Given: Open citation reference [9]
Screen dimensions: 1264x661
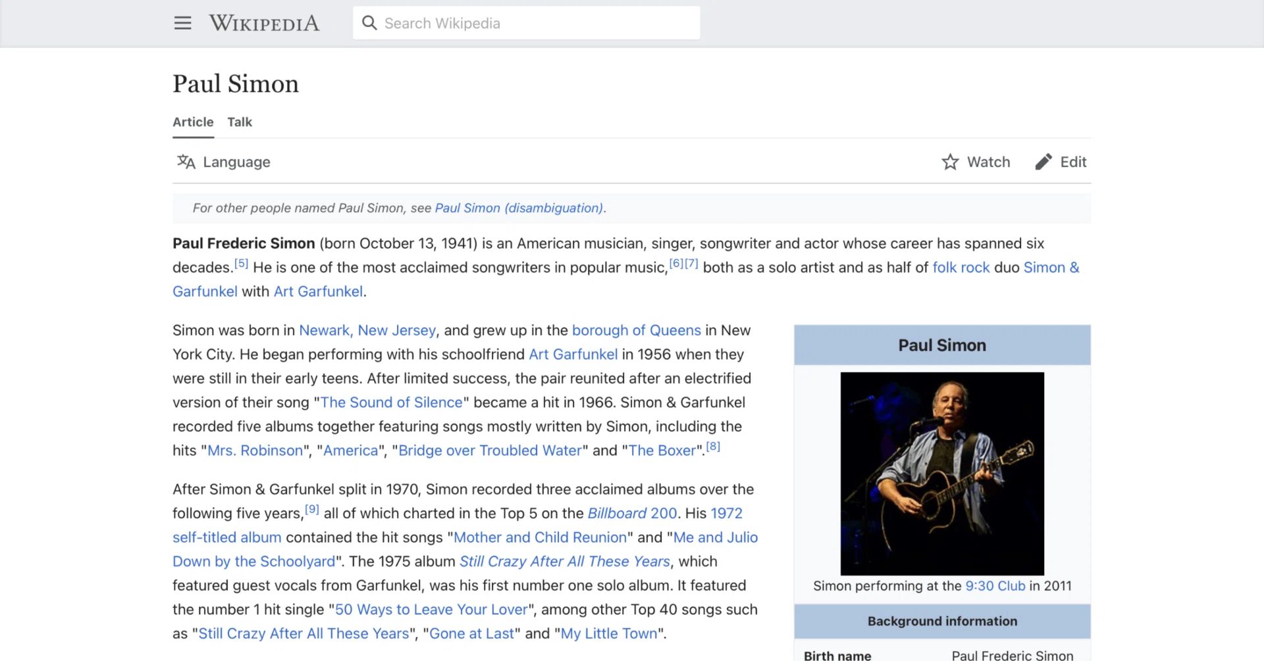Looking at the screenshot, I should pos(312,509).
